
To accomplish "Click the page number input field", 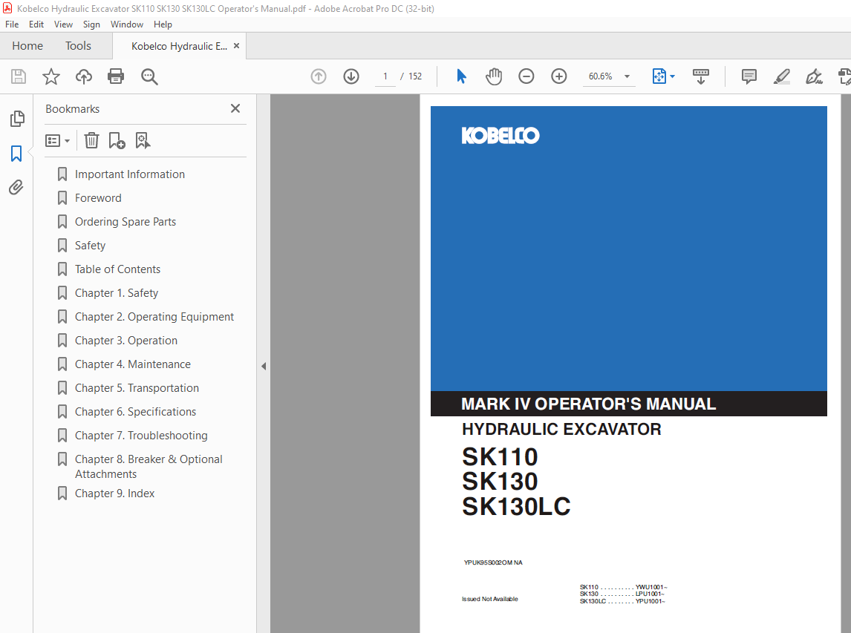I will (385, 76).
